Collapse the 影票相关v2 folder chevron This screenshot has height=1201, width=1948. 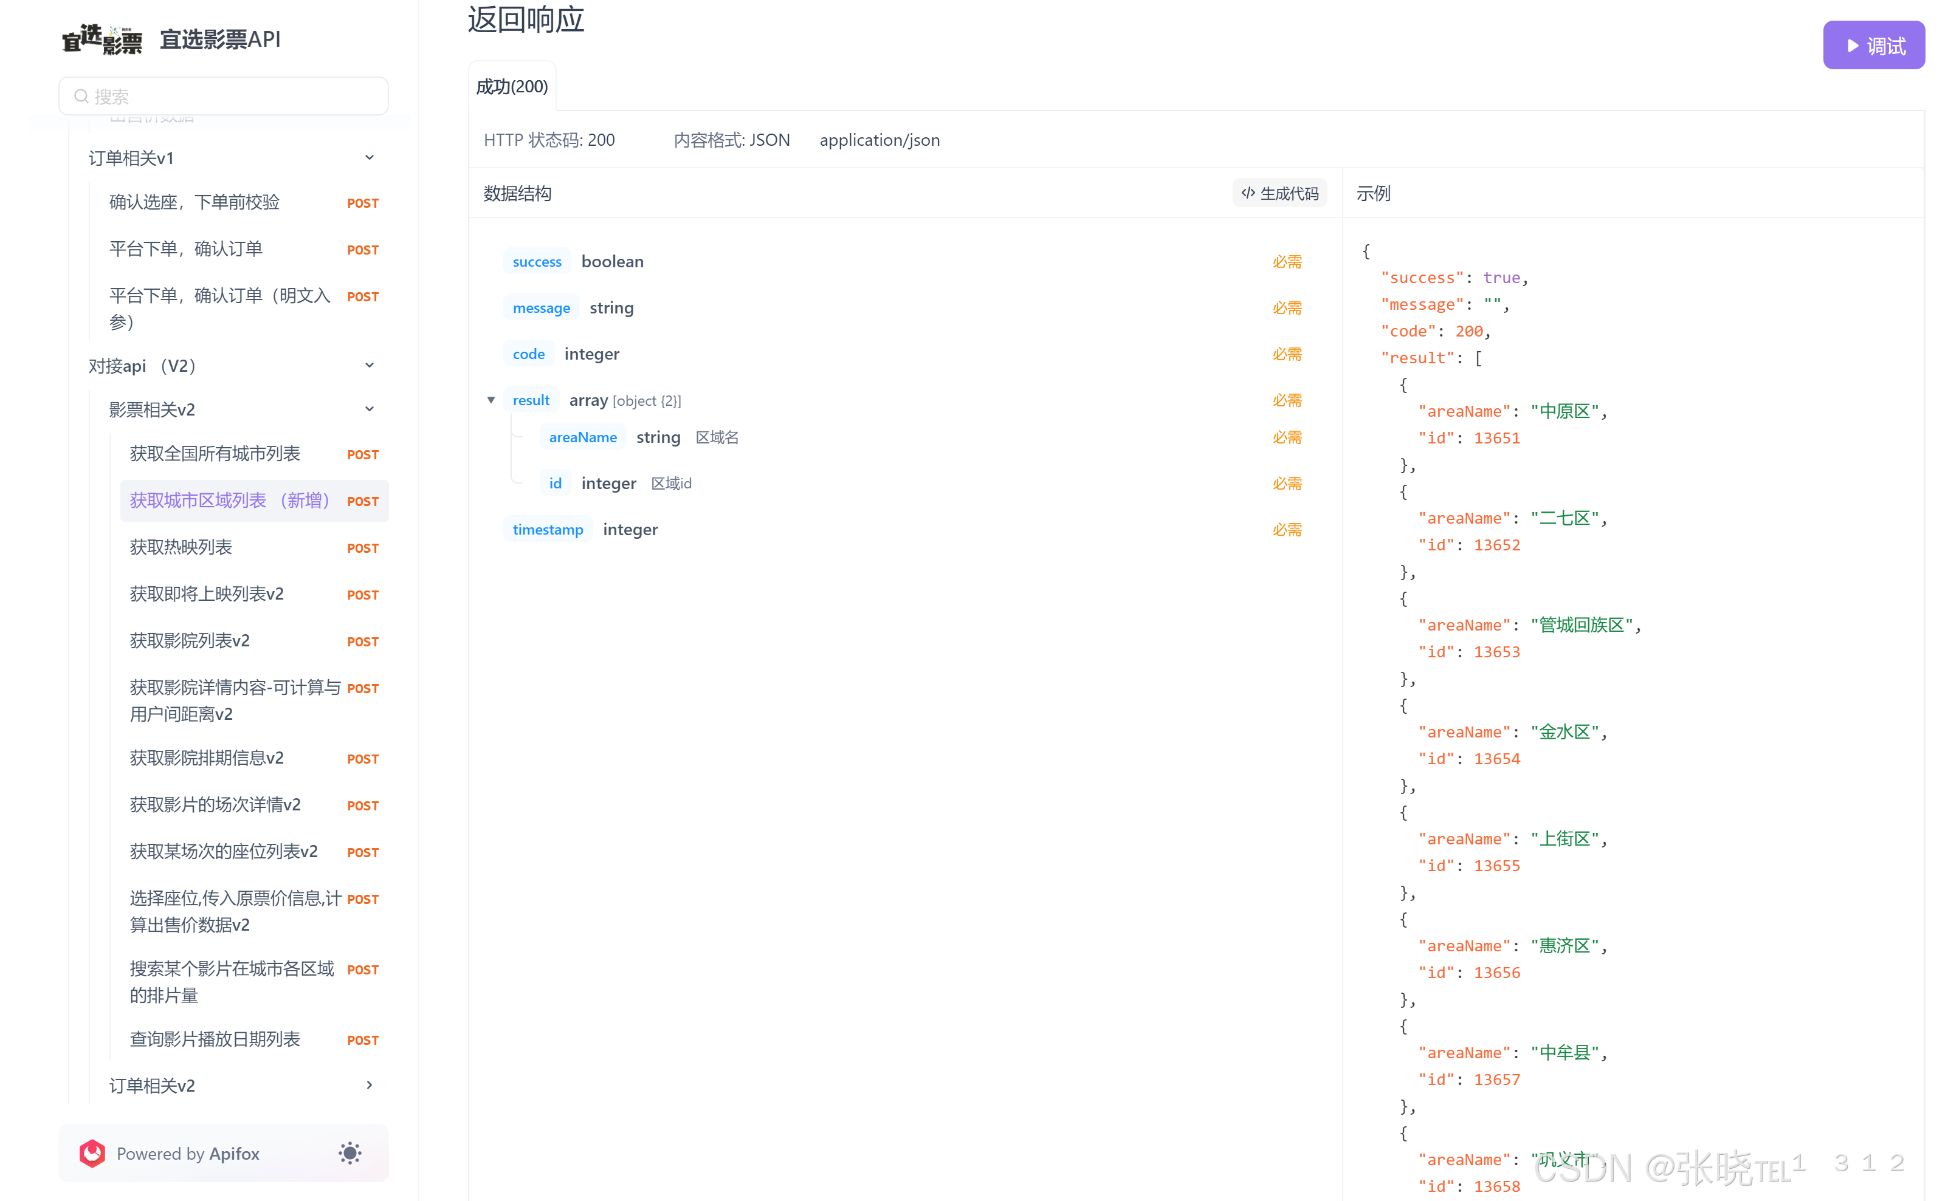370,409
